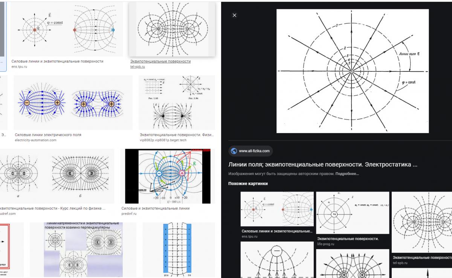
Task: Select the tel-spb.ru dipole thumbnail in results
Action: pyautogui.click(x=172, y=30)
